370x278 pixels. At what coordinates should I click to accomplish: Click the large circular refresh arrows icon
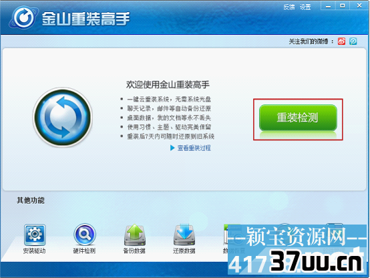pyautogui.click(x=63, y=118)
